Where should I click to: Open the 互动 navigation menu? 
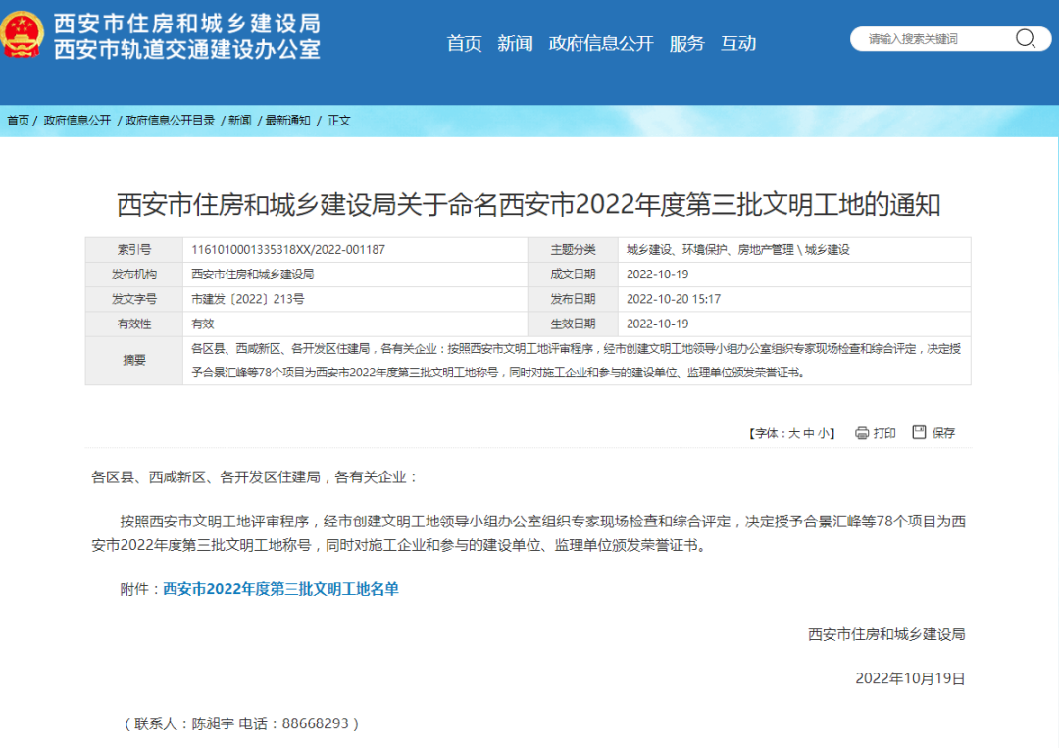tap(739, 44)
